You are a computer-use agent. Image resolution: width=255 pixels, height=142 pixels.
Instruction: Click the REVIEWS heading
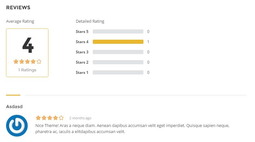point(18,7)
